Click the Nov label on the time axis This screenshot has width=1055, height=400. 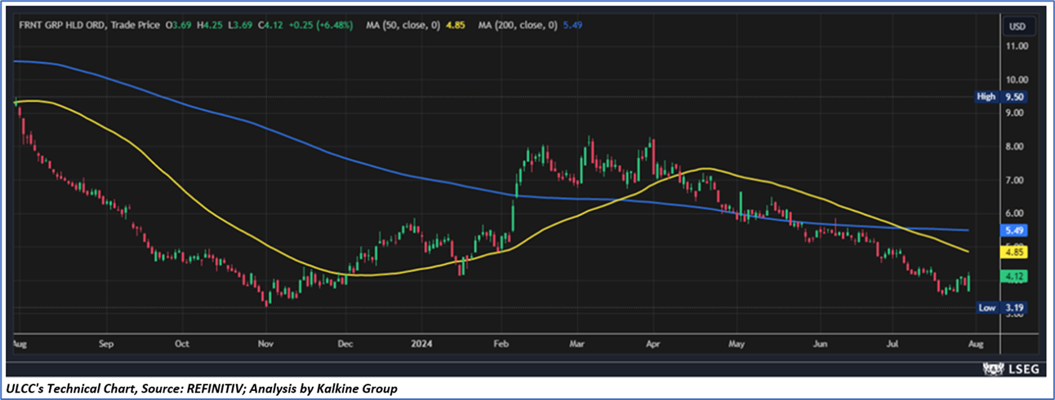(266, 345)
